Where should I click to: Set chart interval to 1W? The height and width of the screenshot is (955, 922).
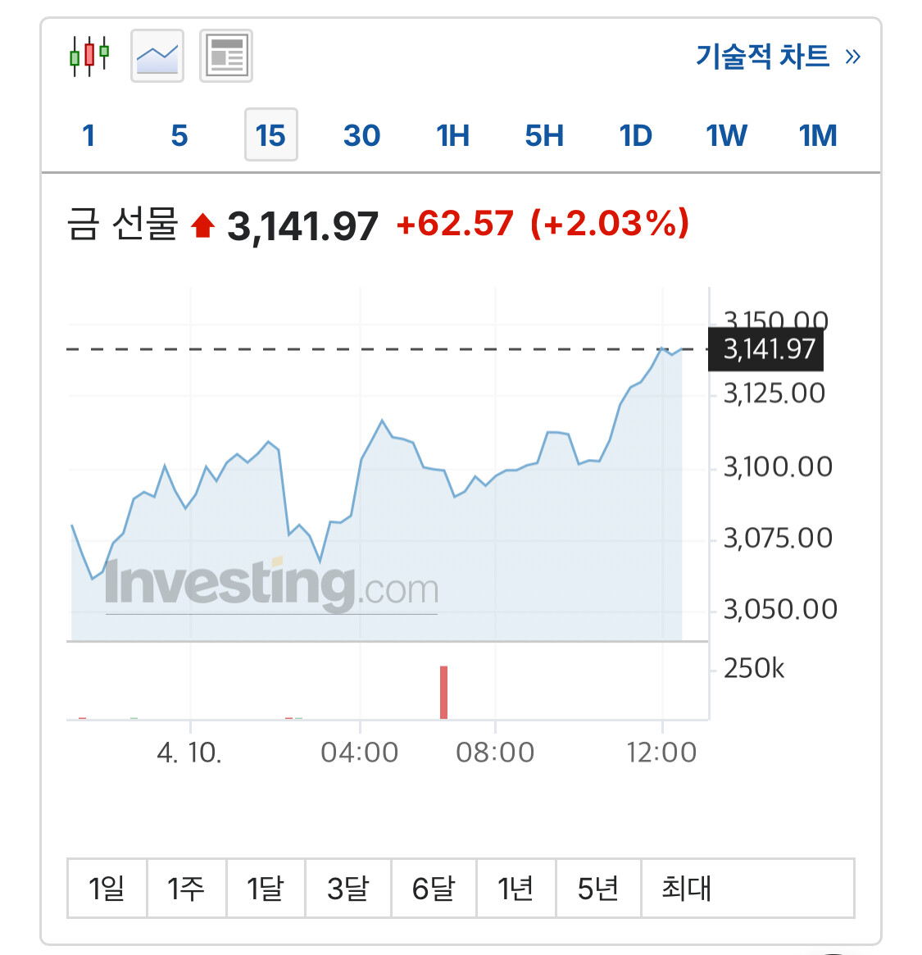pyautogui.click(x=726, y=135)
